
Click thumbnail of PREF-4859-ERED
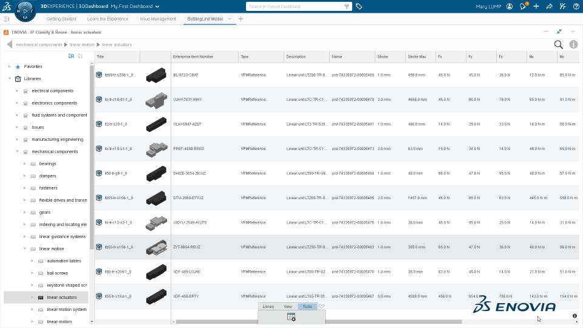click(156, 149)
